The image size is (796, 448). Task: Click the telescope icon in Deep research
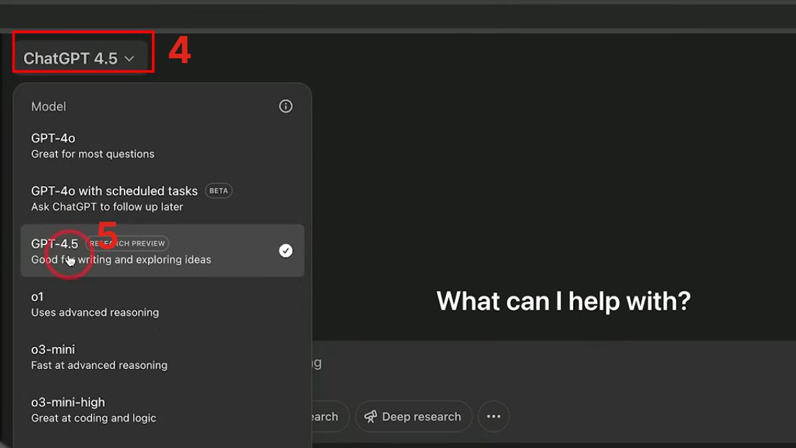coord(371,417)
